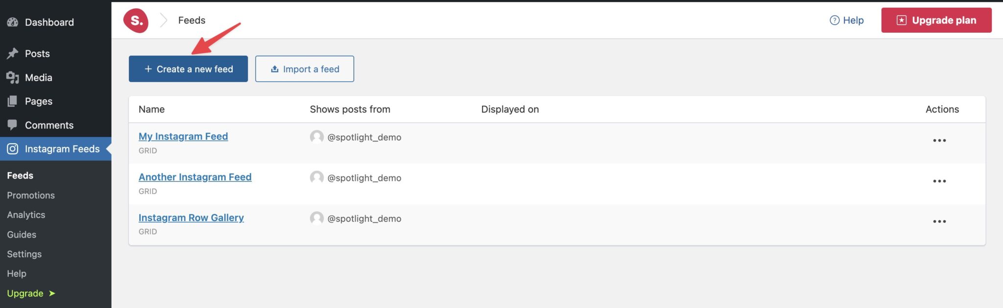Click avatar in Another Instagram Feed row
This screenshot has width=1003, height=308.
(x=317, y=177)
